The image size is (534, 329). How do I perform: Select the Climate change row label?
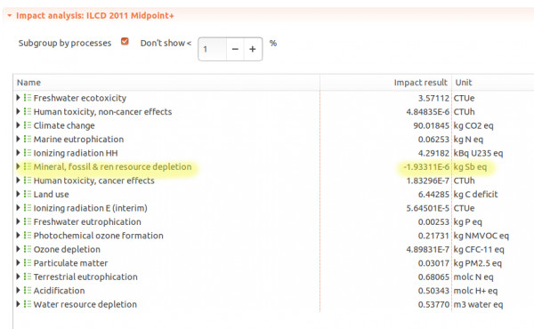[64, 125]
